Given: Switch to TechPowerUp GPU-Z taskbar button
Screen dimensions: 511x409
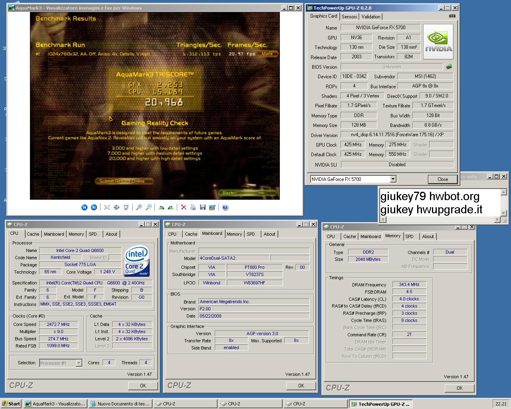Looking at the screenshot, I should pyautogui.click(x=381, y=404).
